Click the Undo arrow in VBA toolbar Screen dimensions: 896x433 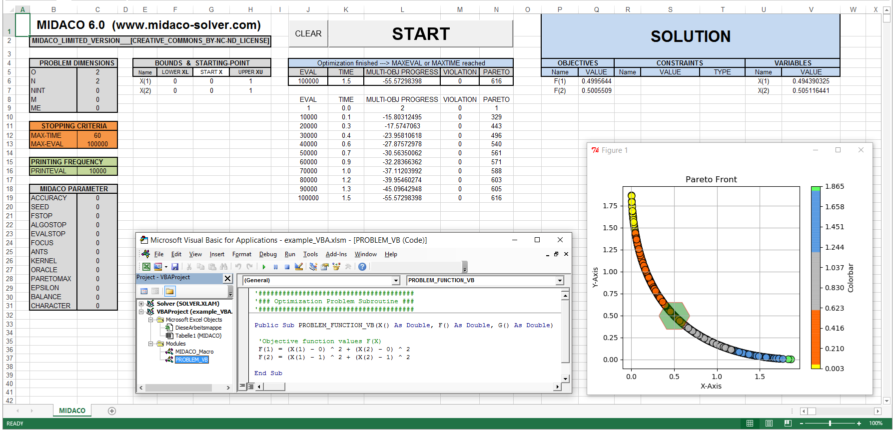(238, 267)
